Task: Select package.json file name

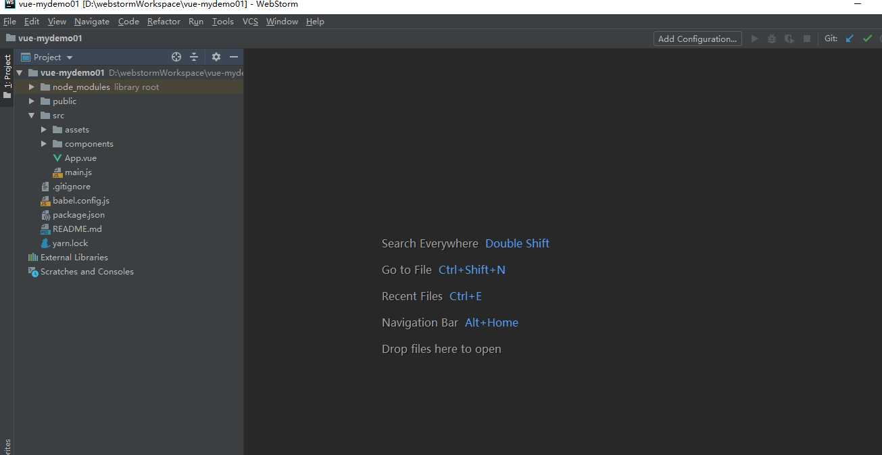Action: (78, 215)
